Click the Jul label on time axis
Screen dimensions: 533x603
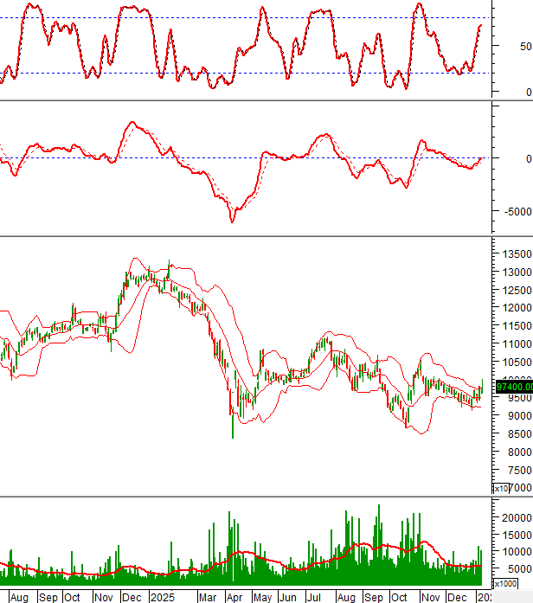coord(317,597)
